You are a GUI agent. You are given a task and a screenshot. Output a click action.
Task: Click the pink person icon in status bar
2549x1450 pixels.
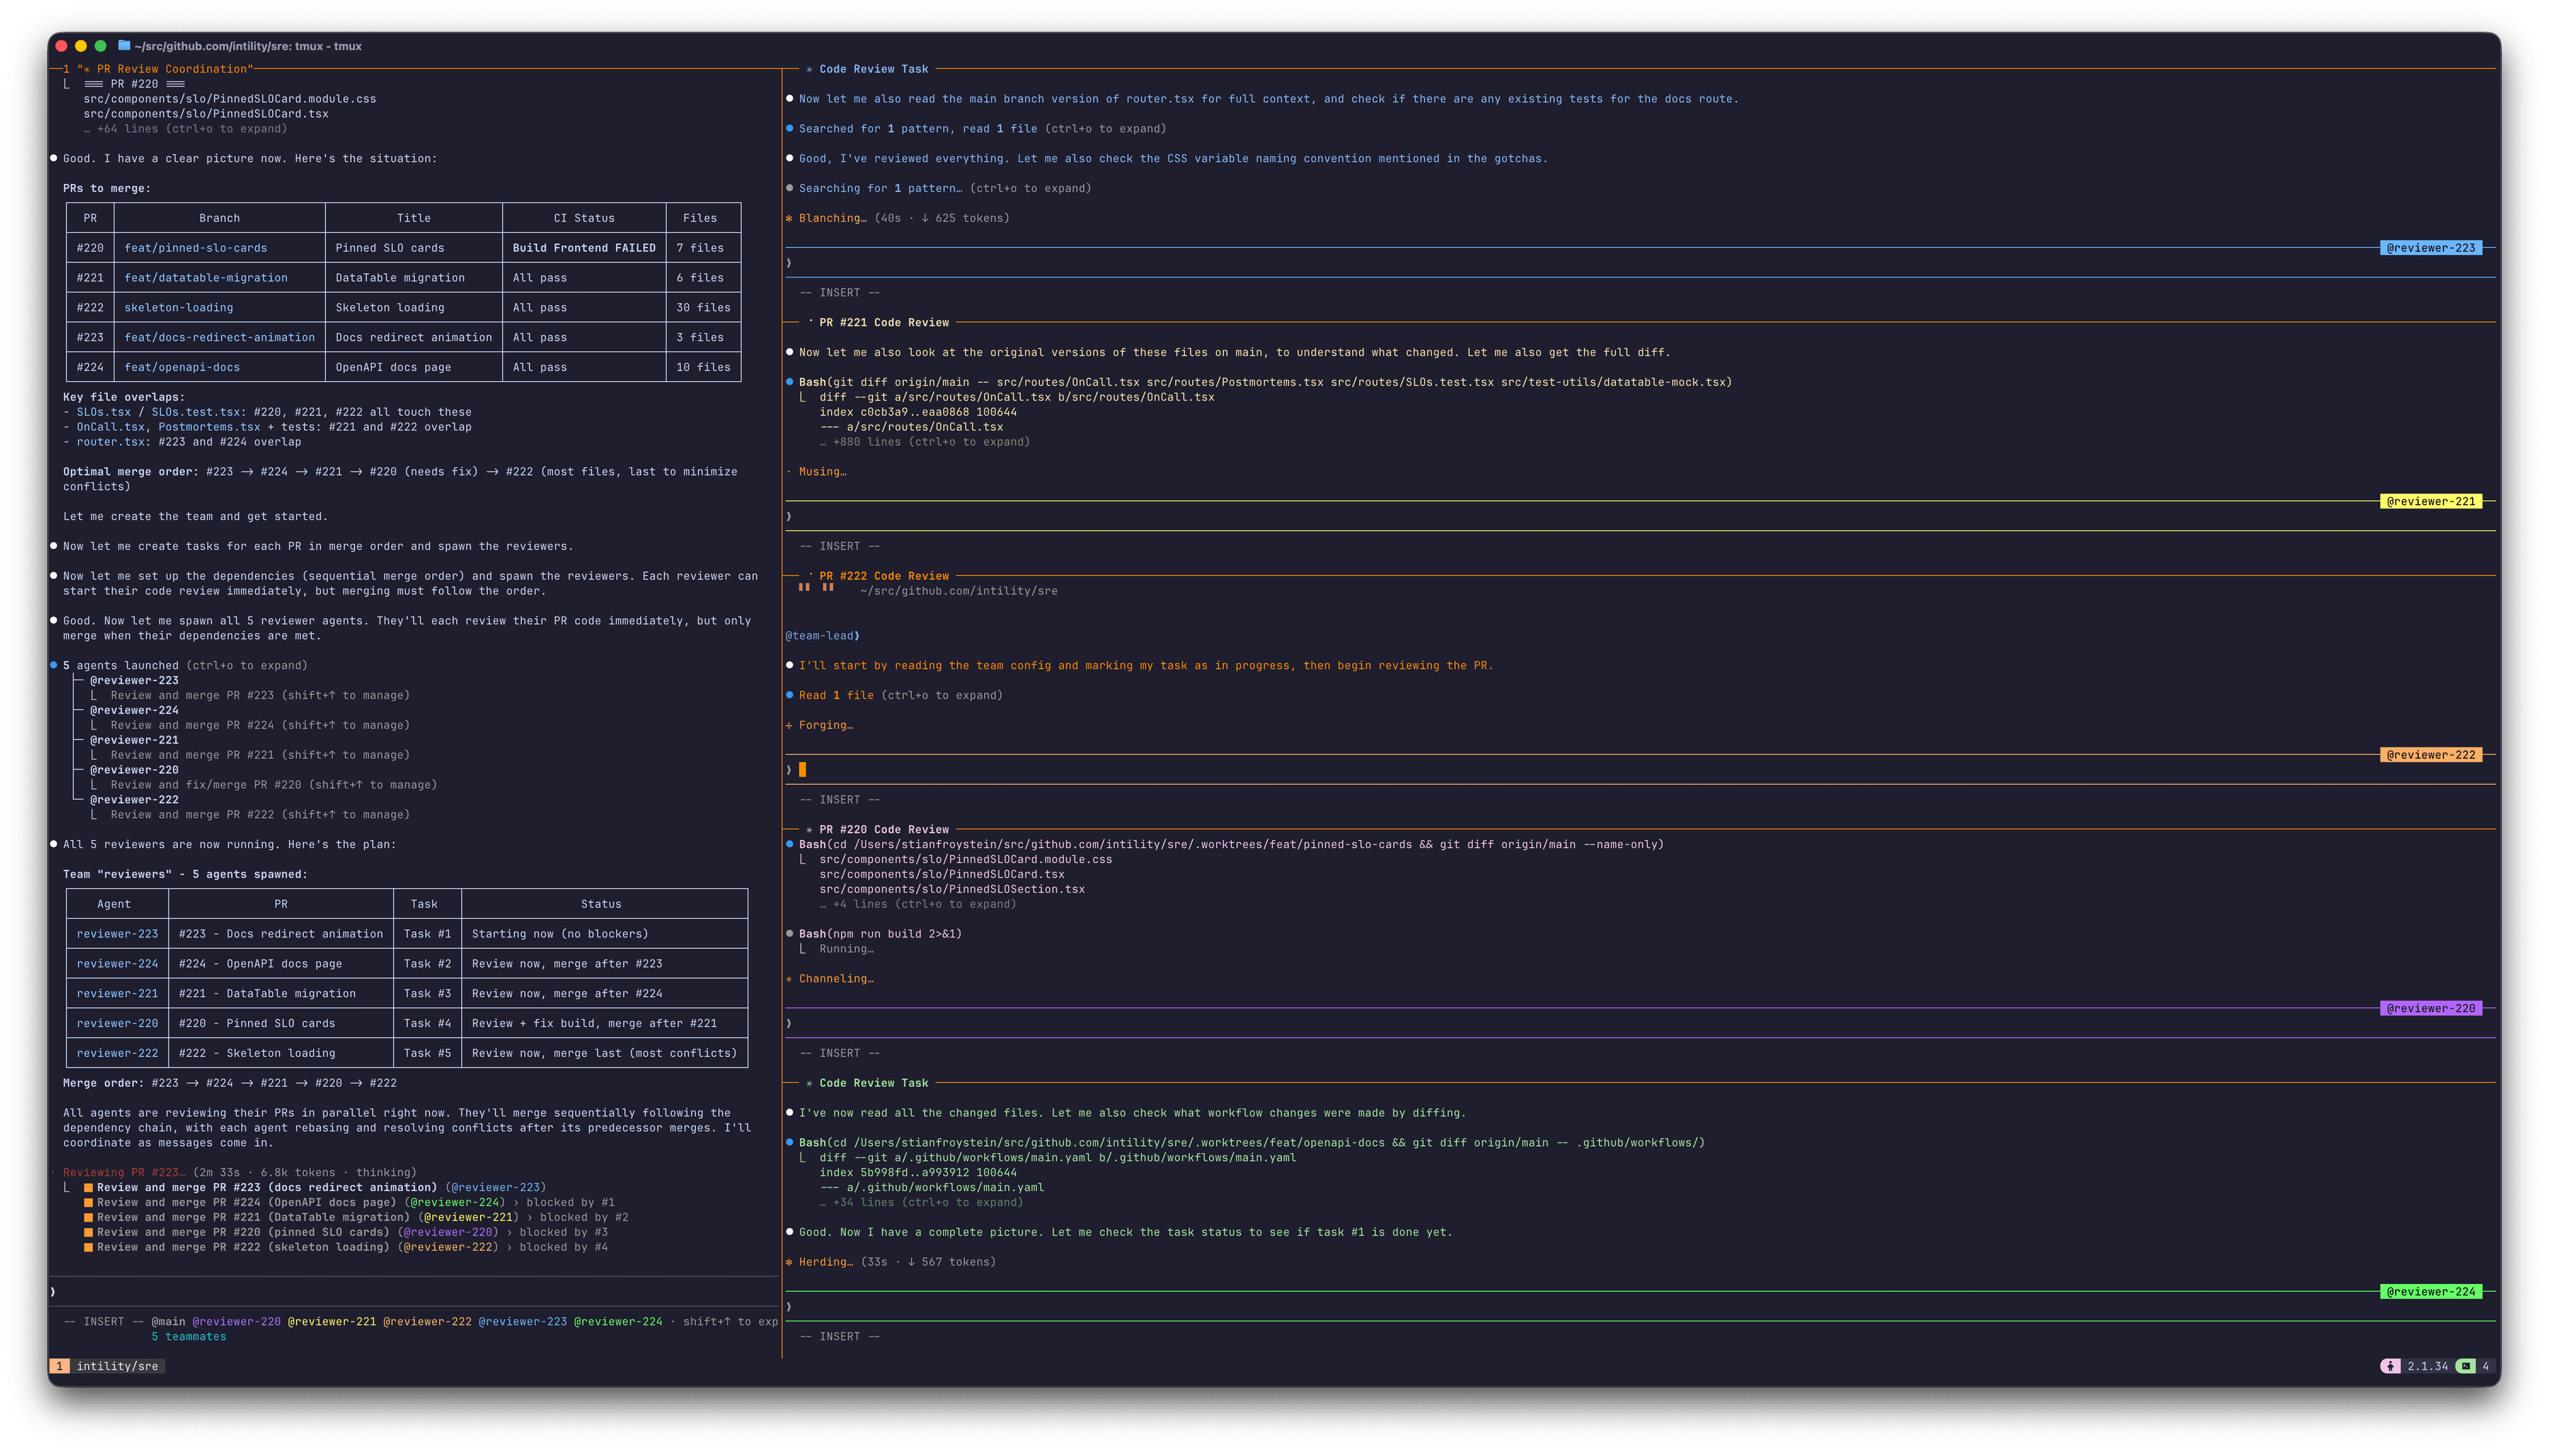point(2390,1366)
